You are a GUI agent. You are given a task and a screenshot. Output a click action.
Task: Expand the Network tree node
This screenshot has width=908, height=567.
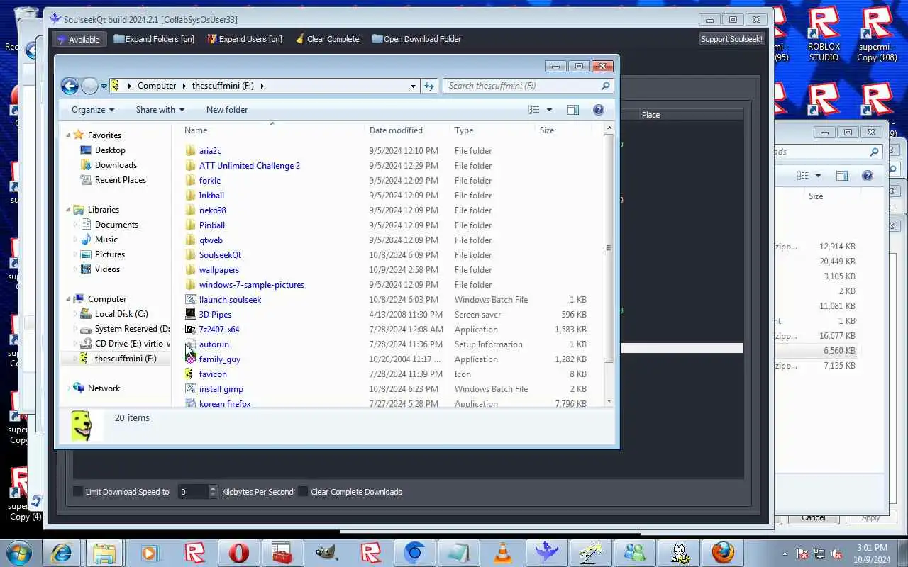[x=69, y=388]
